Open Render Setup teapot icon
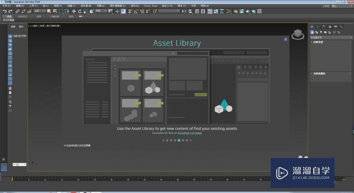Image resolution: width=354 pixels, height=193 pixels. click(236, 11)
